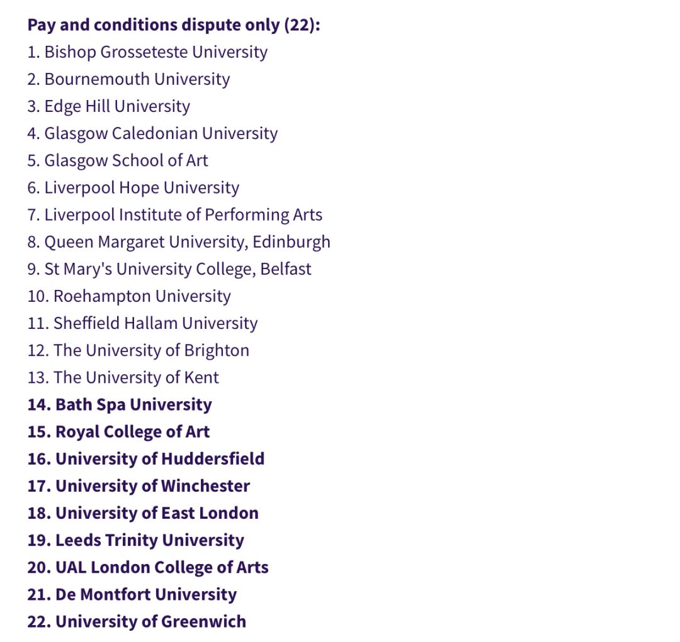Viewport: 680px width, 642px height.
Task: Click University of Huddersfield
Action: [x=160, y=458]
